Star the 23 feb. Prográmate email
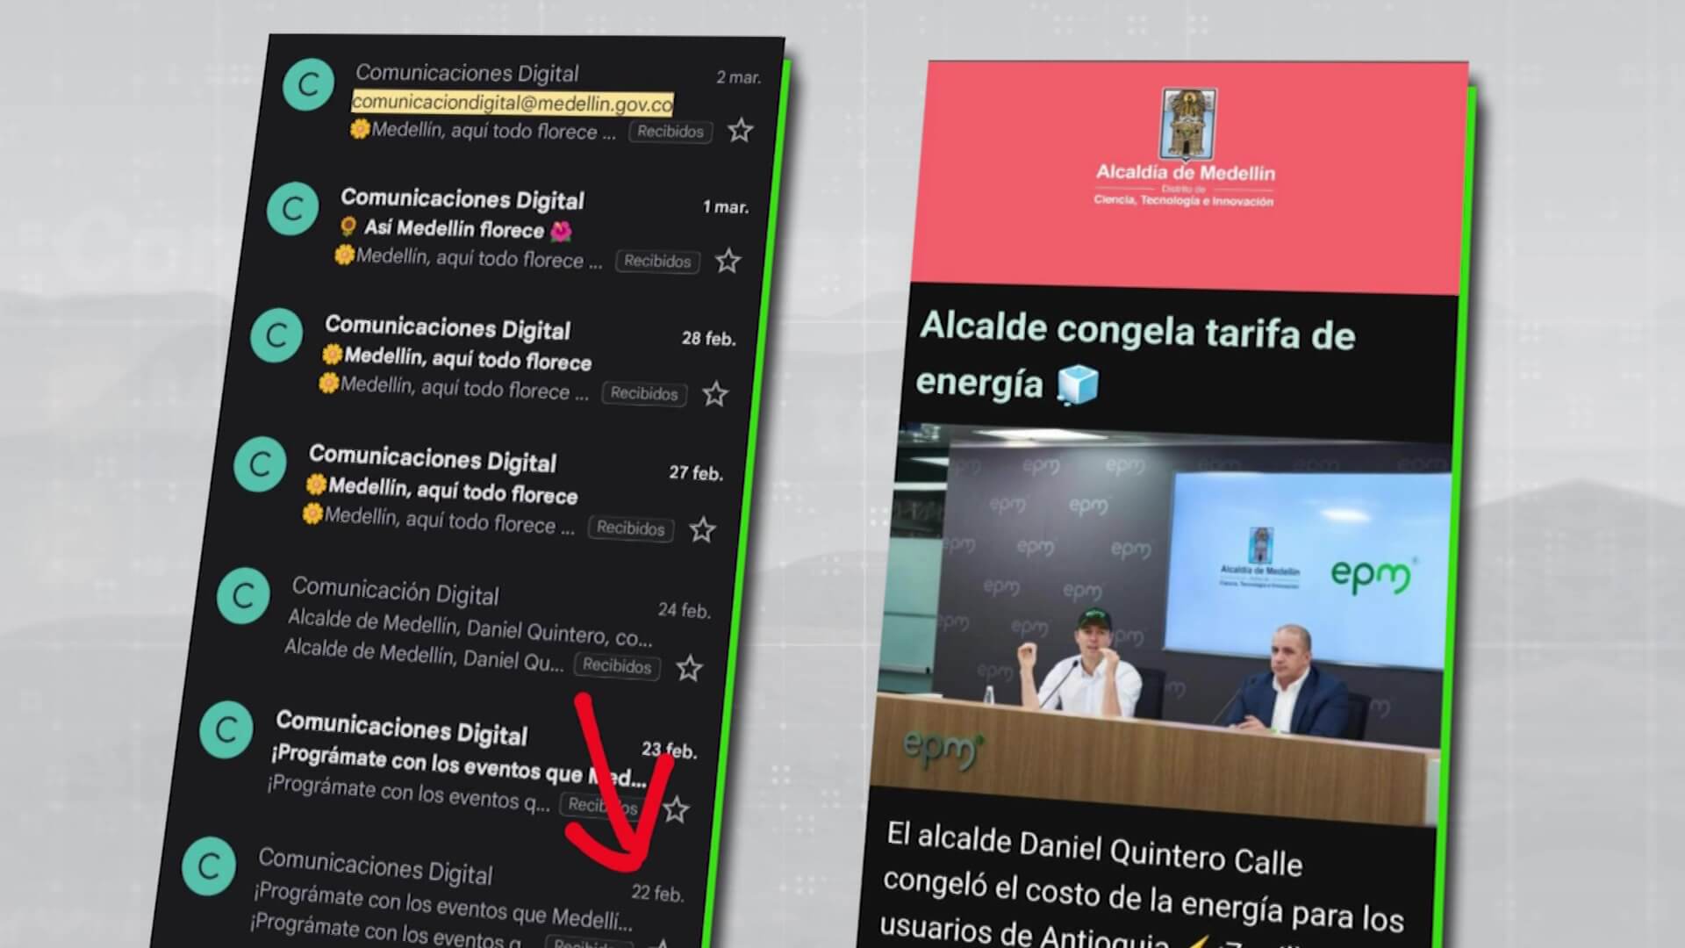The width and height of the screenshot is (1685, 948). [675, 809]
